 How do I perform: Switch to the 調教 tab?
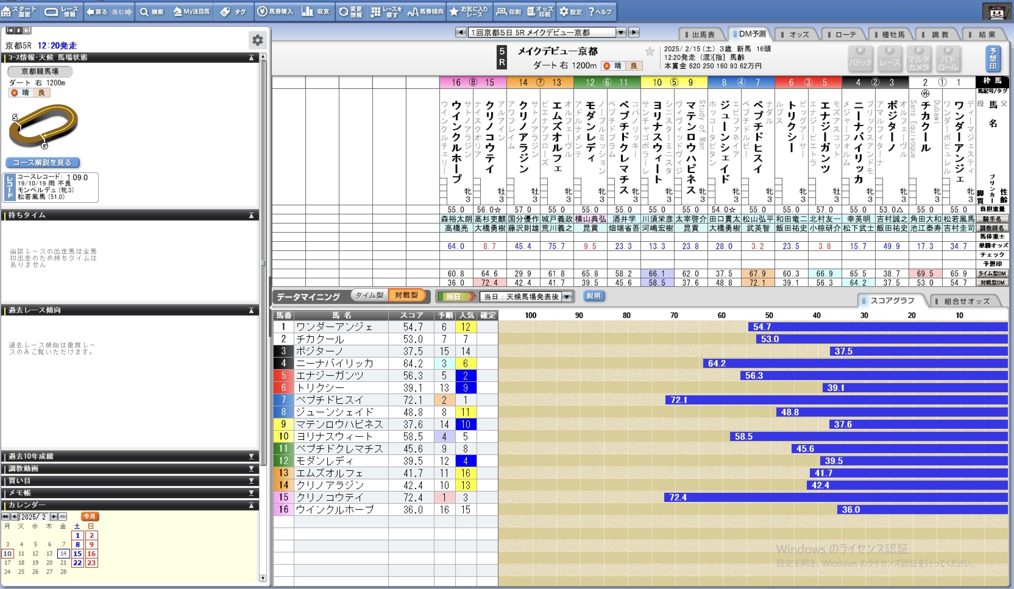pos(939,35)
